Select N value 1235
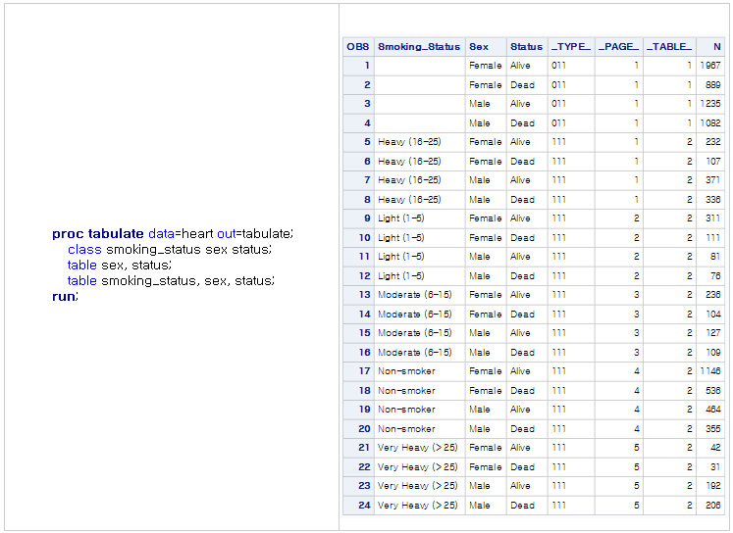Screen dimensions: 733x533 [x=710, y=104]
